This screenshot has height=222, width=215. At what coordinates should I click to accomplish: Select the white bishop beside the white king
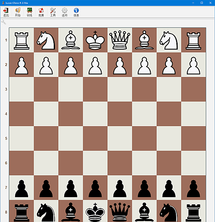pos(71,40)
